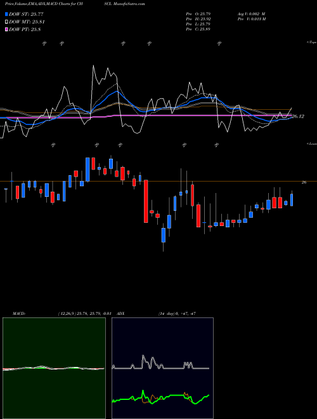Select the 'Avg V: 0.002 M' value

click(x=251, y=13)
